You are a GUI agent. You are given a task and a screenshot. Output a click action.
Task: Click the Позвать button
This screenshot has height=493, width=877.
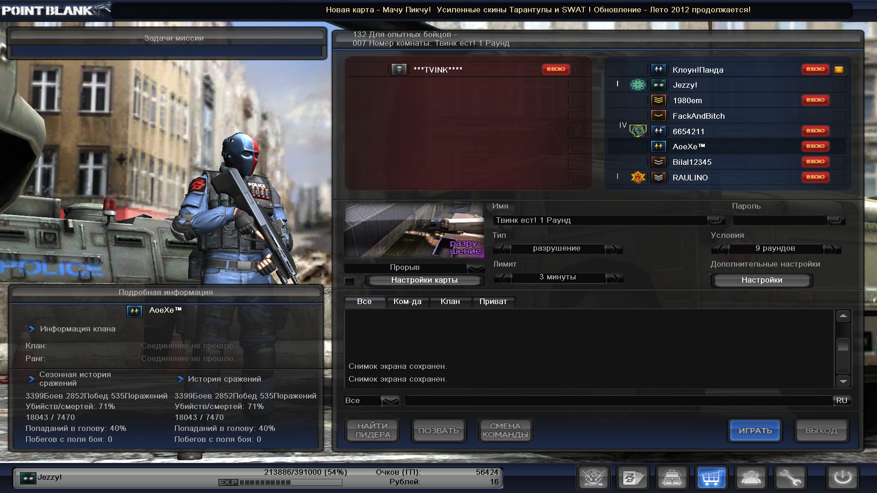tap(438, 430)
